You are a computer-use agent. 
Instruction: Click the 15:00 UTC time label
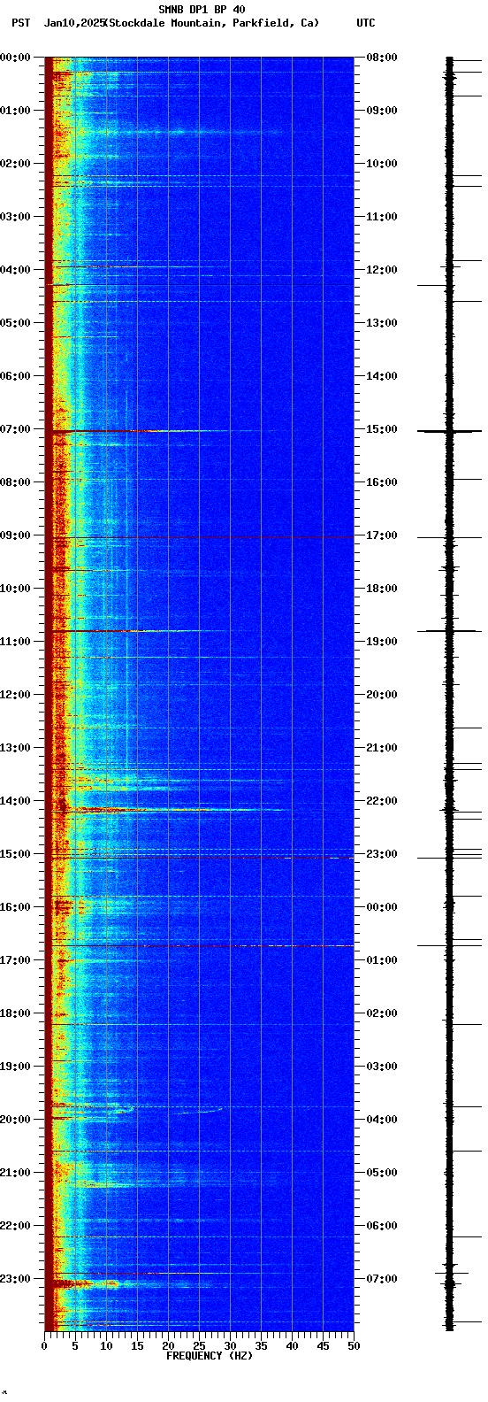pos(382,429)
